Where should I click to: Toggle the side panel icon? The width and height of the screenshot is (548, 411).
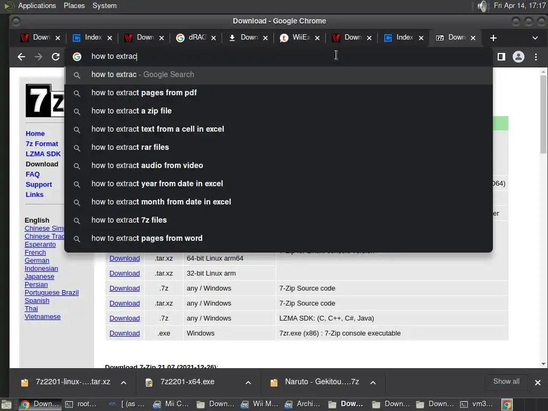point(501,57)
